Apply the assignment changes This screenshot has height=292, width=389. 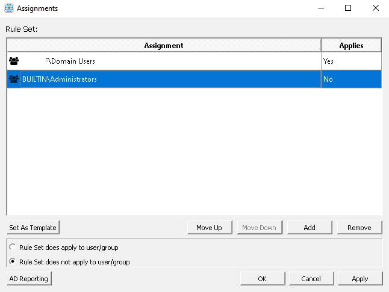coord(359,279)
